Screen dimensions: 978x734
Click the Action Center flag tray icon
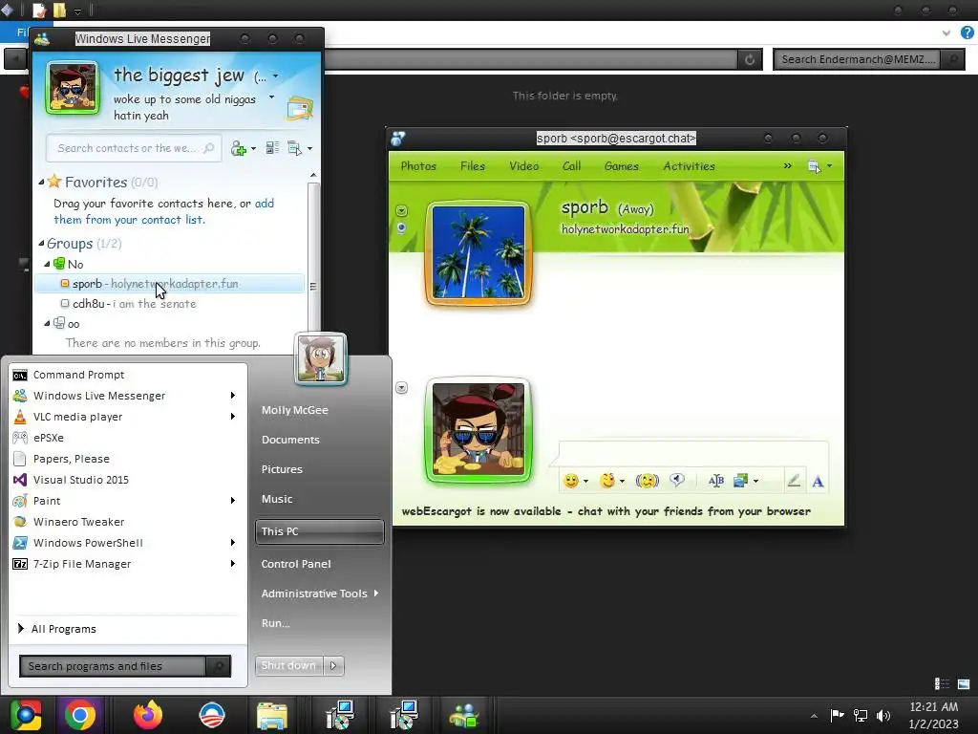(837, 715)
